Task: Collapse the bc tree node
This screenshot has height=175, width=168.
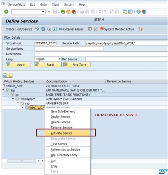Action: 8,94
